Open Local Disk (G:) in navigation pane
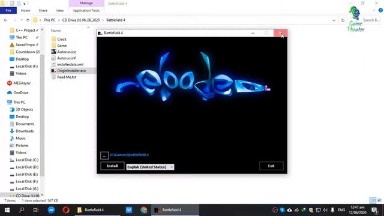This screenshot has height=216, width=384. click(24, 189)
